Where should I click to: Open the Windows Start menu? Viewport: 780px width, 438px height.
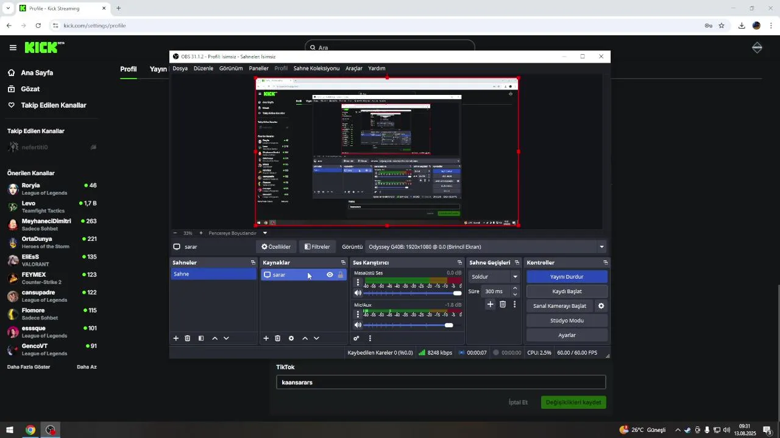tap(10, 430)
